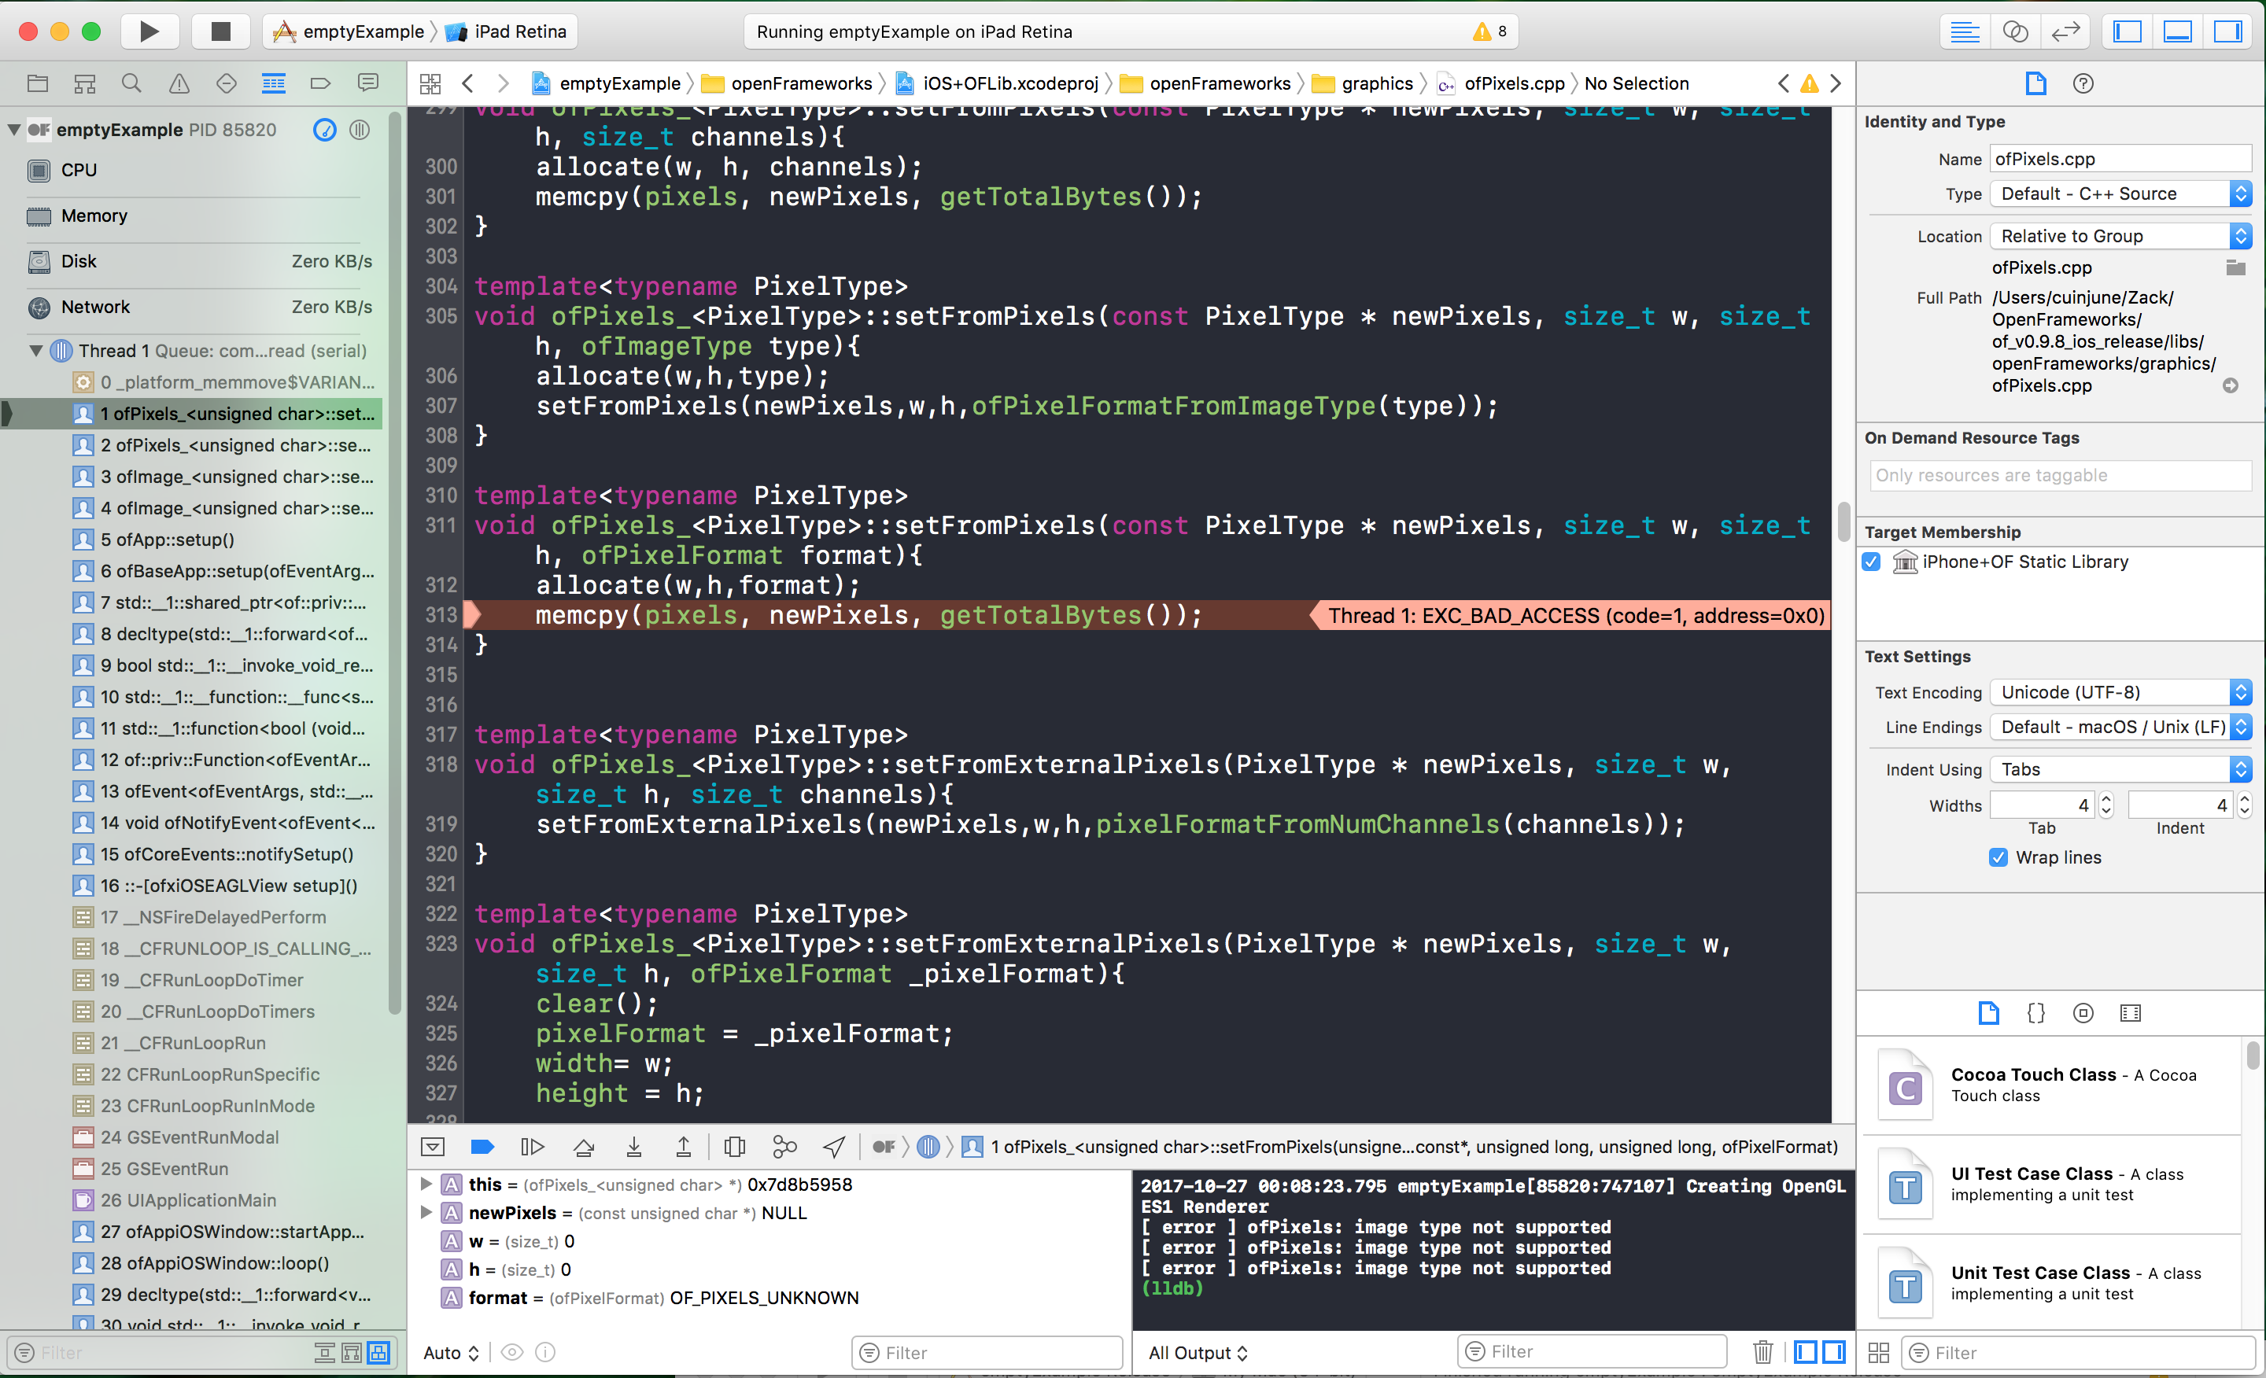Image resolution: width=2266 pixels, height=1378 pixels.
Task: Click the Step Over debug icon
Action: pyautogui.click(x=583, y=1146)
